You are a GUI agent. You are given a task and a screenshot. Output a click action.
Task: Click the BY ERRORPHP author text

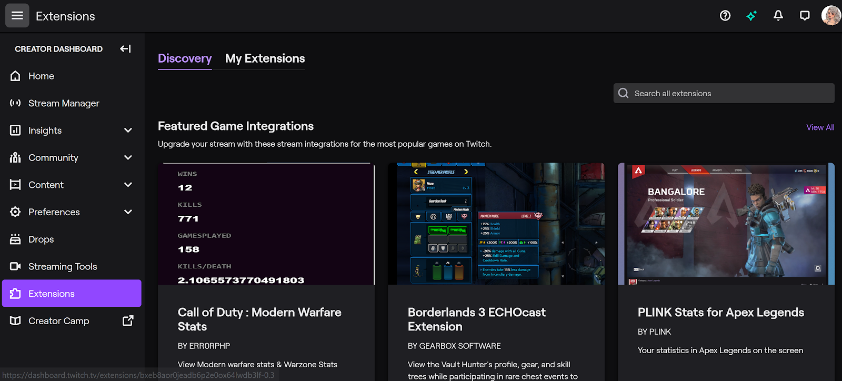pyautogui.click(x=204, y=346)
